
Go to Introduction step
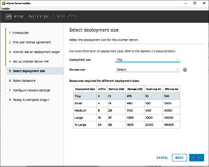pos(19,33)
